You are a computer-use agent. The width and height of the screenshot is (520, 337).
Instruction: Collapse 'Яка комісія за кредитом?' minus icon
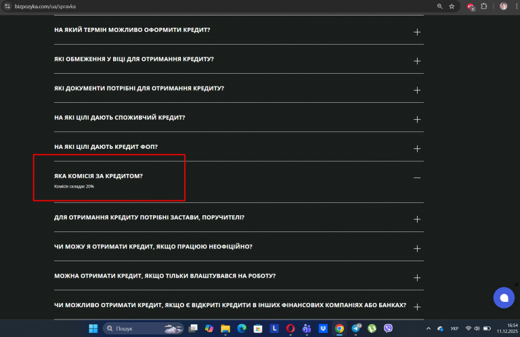click(417, 178)
